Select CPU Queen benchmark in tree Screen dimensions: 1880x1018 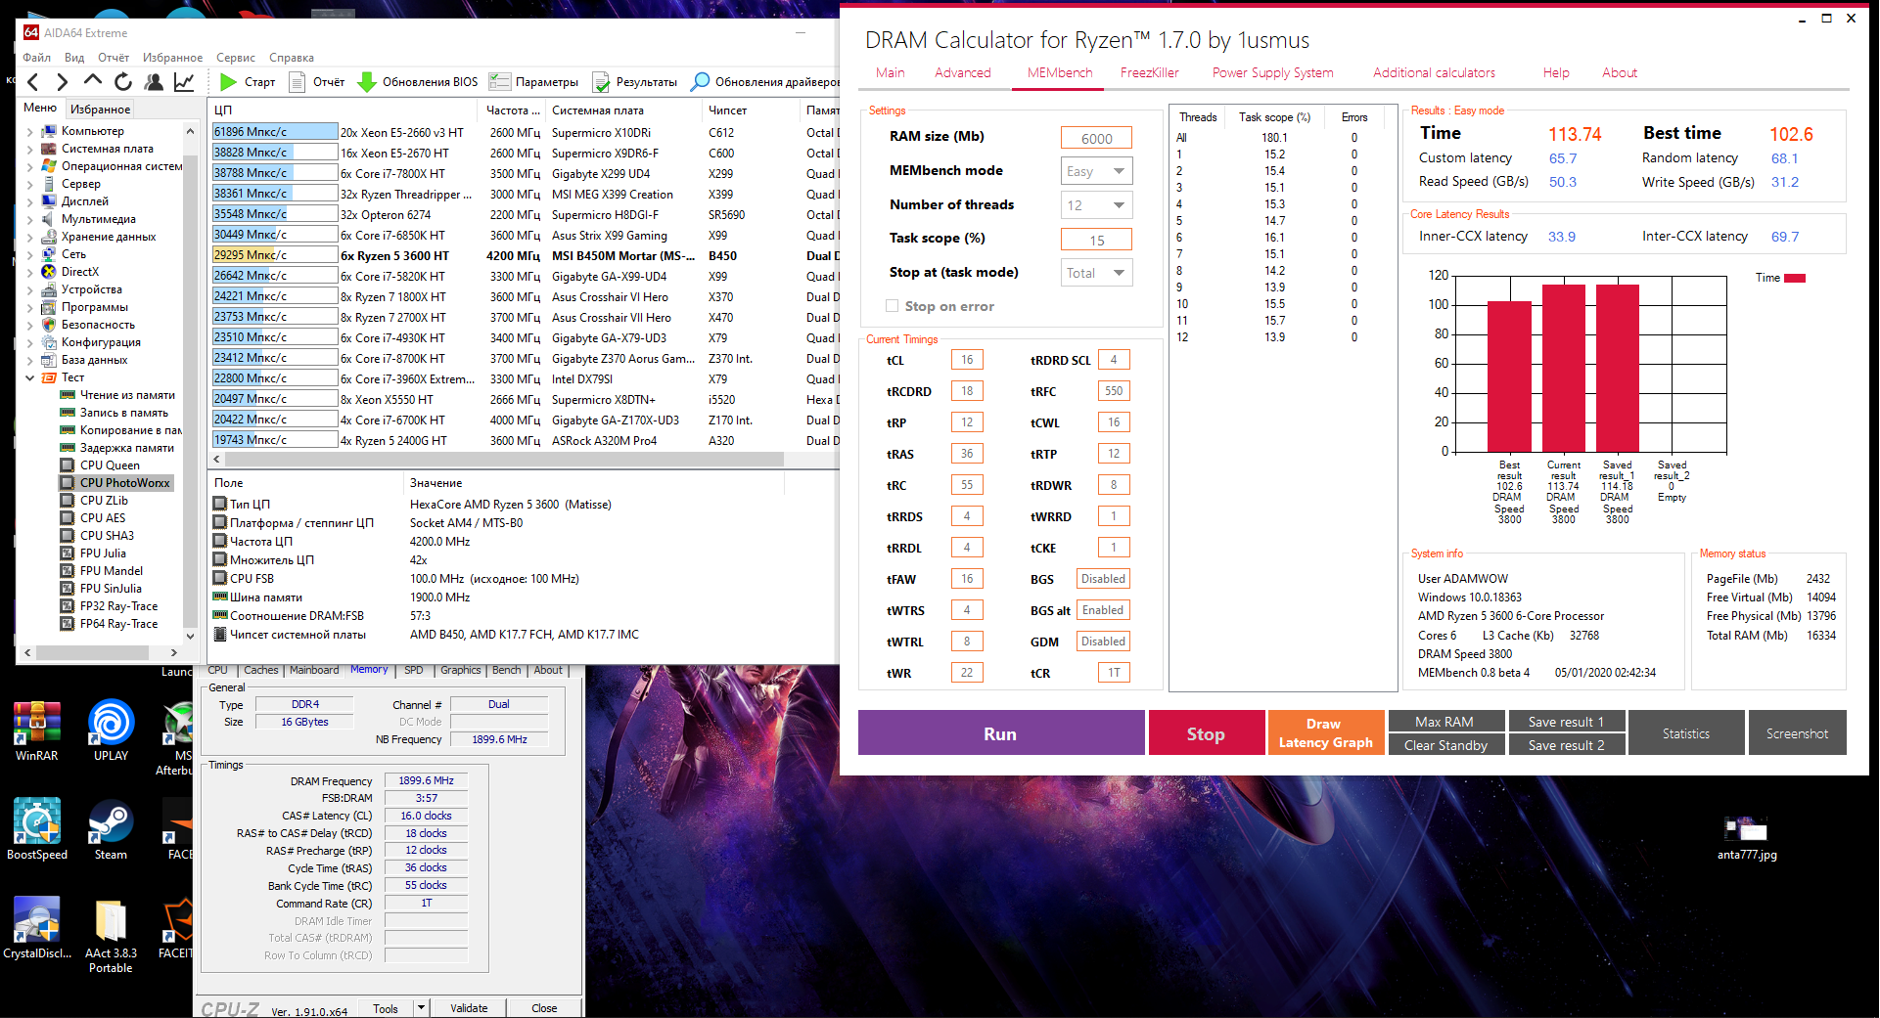point(110,465)
